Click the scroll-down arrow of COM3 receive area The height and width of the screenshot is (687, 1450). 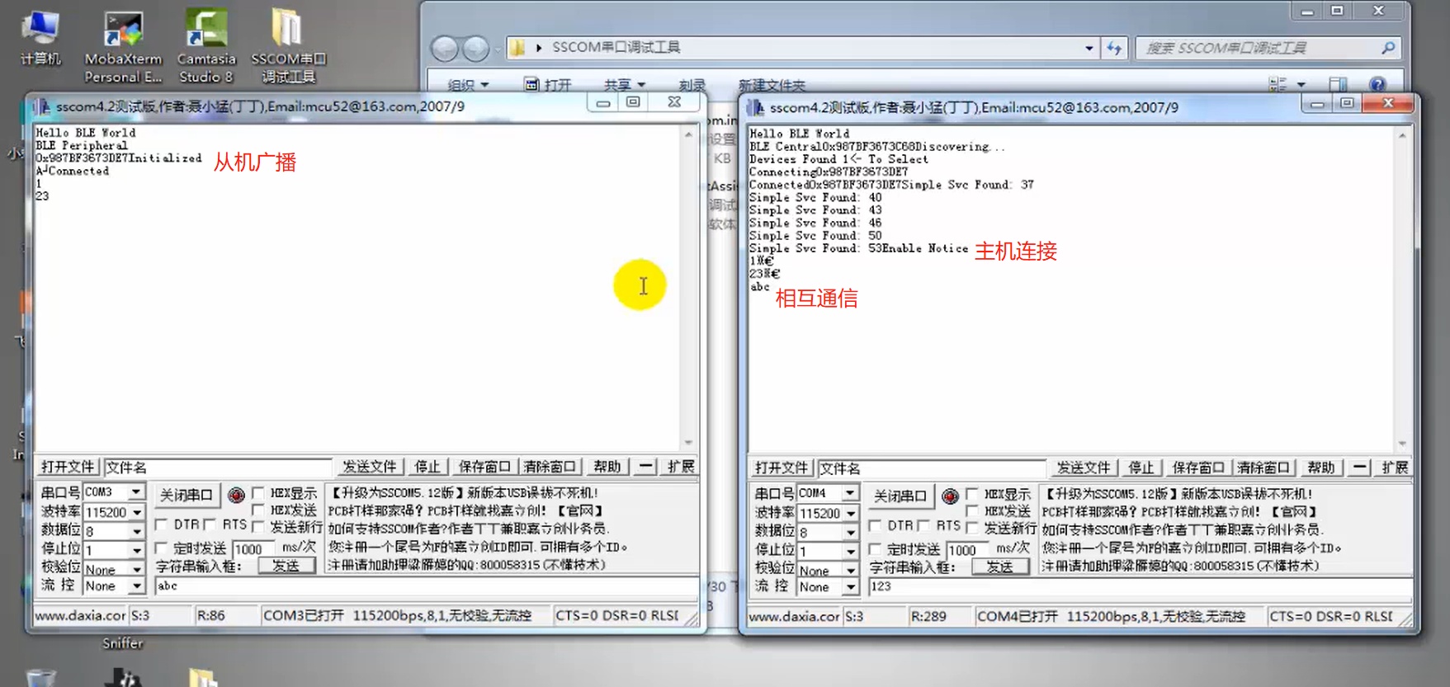tap(688, 443)
